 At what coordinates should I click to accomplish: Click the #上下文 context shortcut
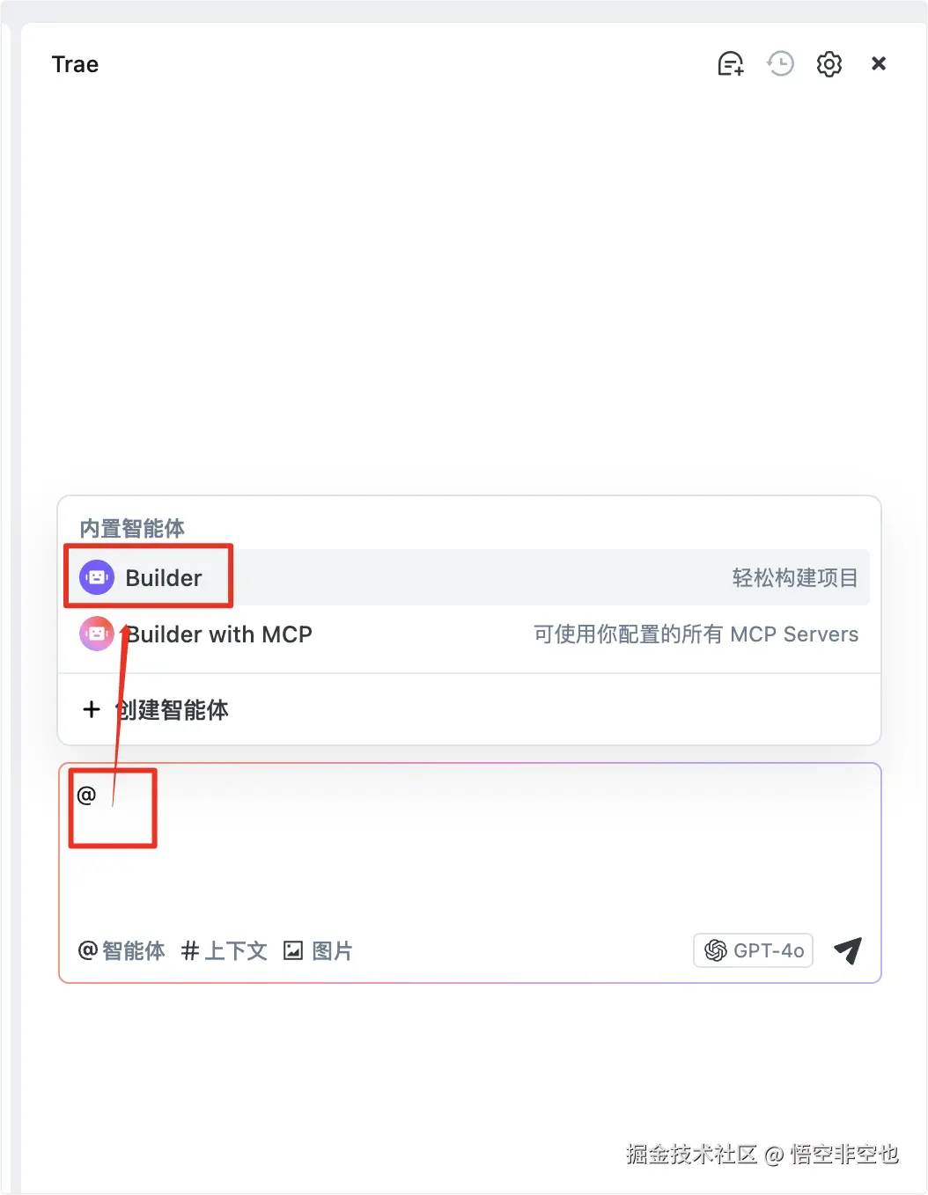[224, 950]
